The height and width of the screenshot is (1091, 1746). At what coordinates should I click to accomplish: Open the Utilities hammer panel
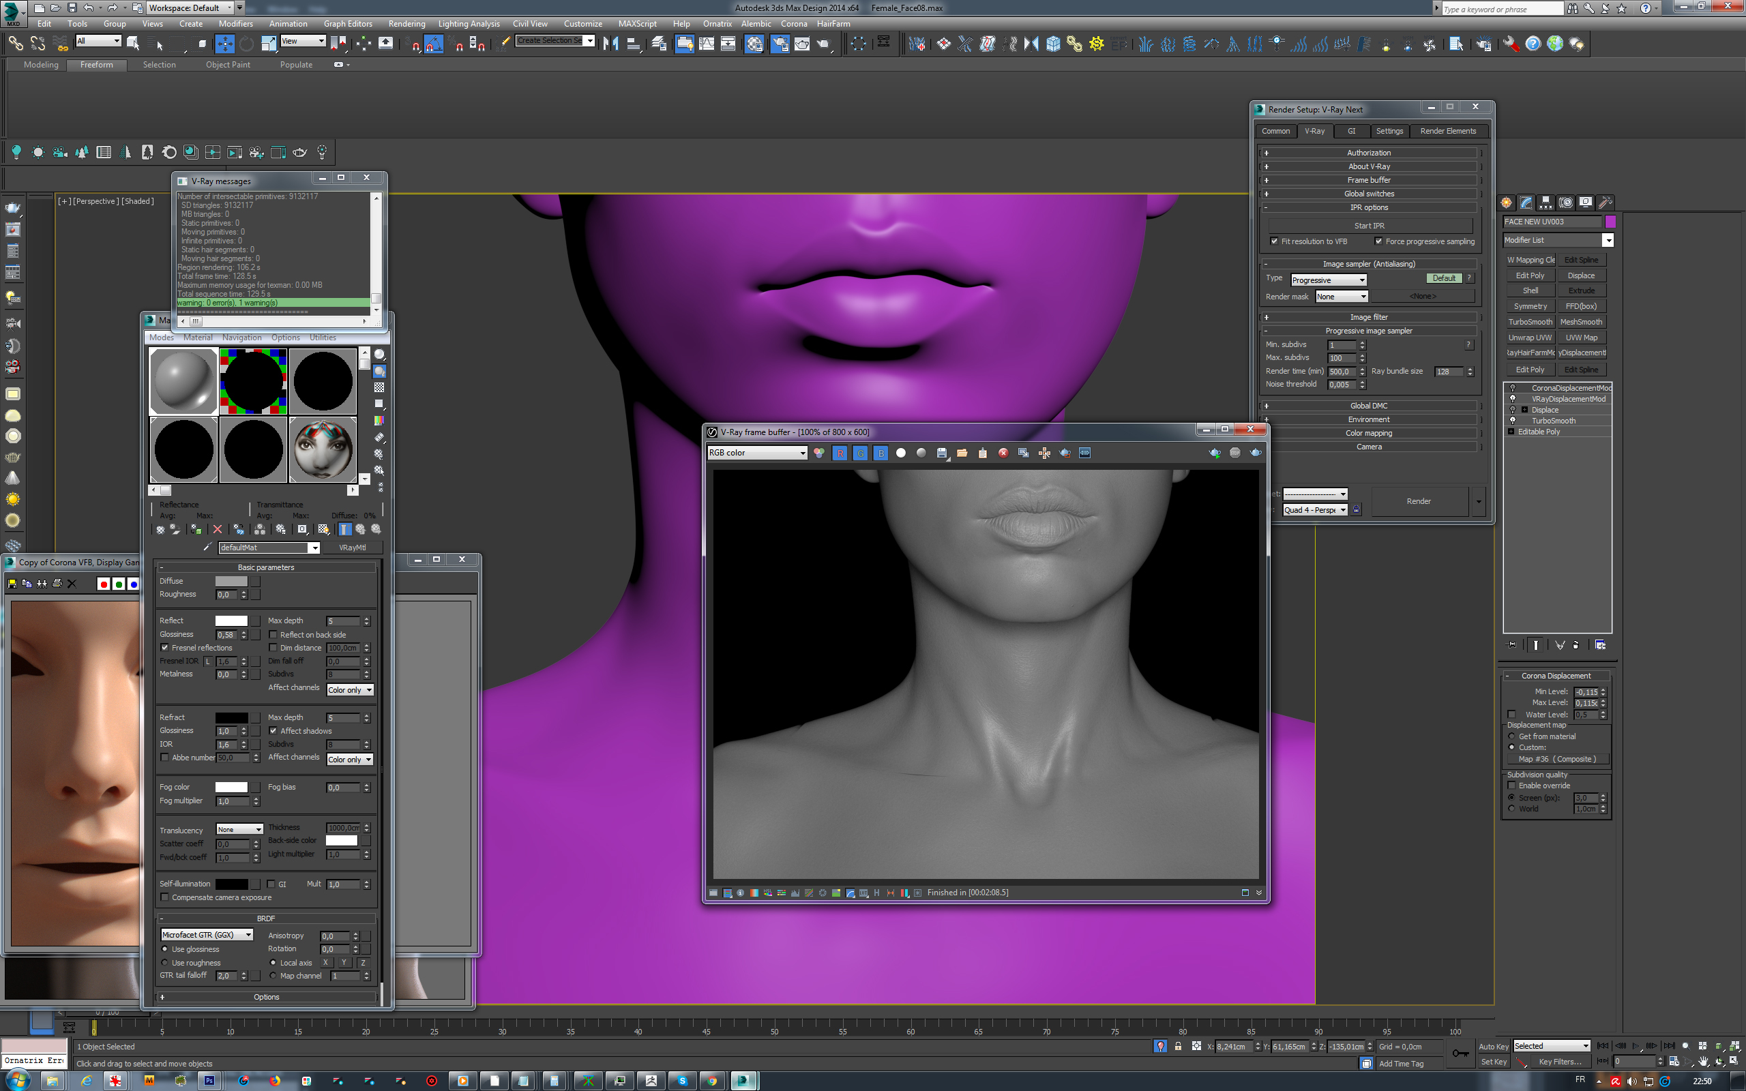[x=1605, y=203]
